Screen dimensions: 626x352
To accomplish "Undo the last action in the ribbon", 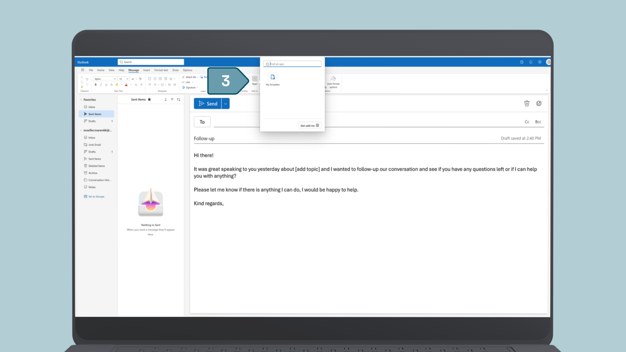I will tap(87, 79).
